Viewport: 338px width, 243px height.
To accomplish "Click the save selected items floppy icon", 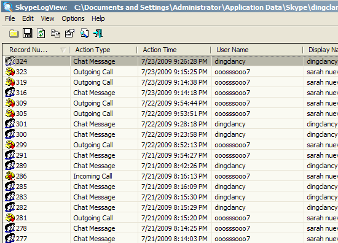I will [28, 33].
